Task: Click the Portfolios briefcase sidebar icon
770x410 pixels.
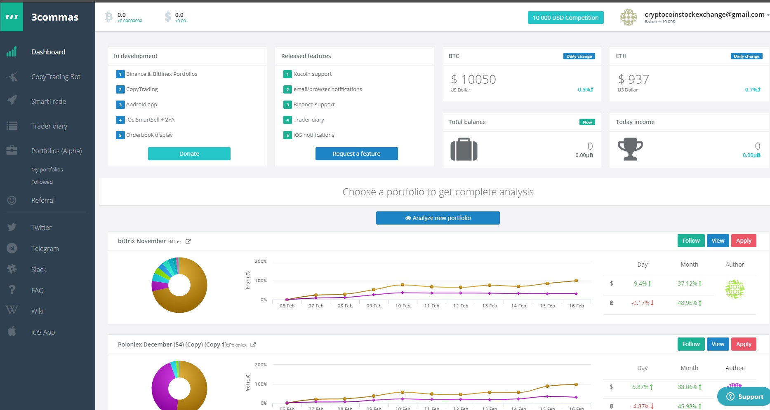Action: click(12, 150)
